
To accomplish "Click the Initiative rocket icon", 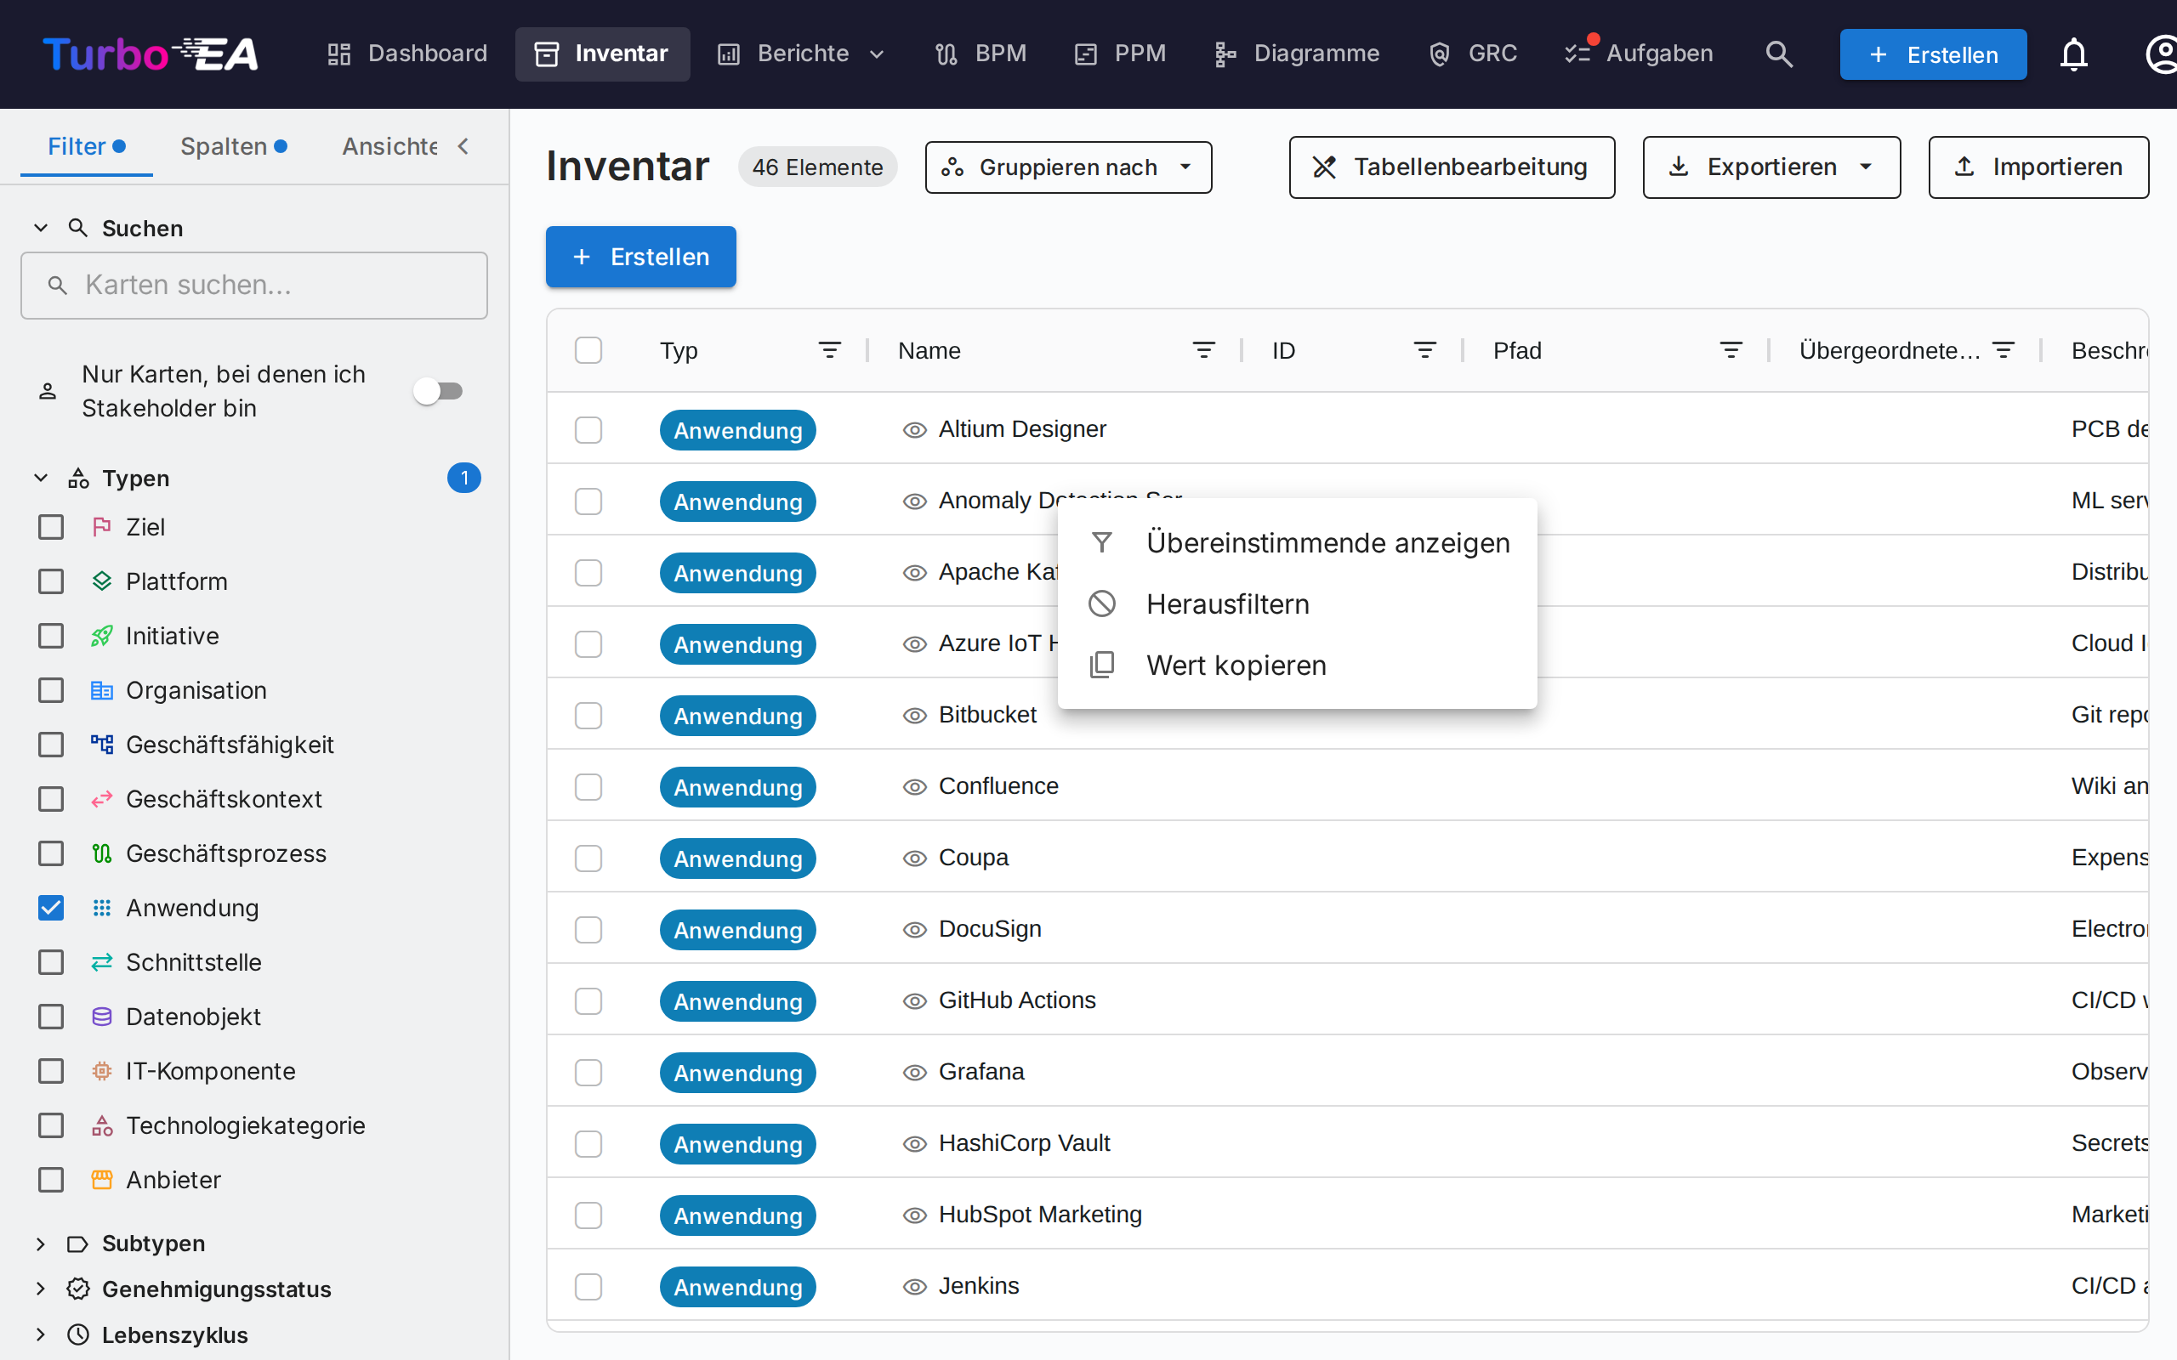I will pos(102,636).
